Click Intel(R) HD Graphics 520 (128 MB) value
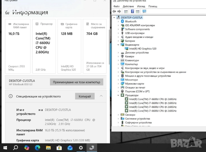 coord(67,140)
